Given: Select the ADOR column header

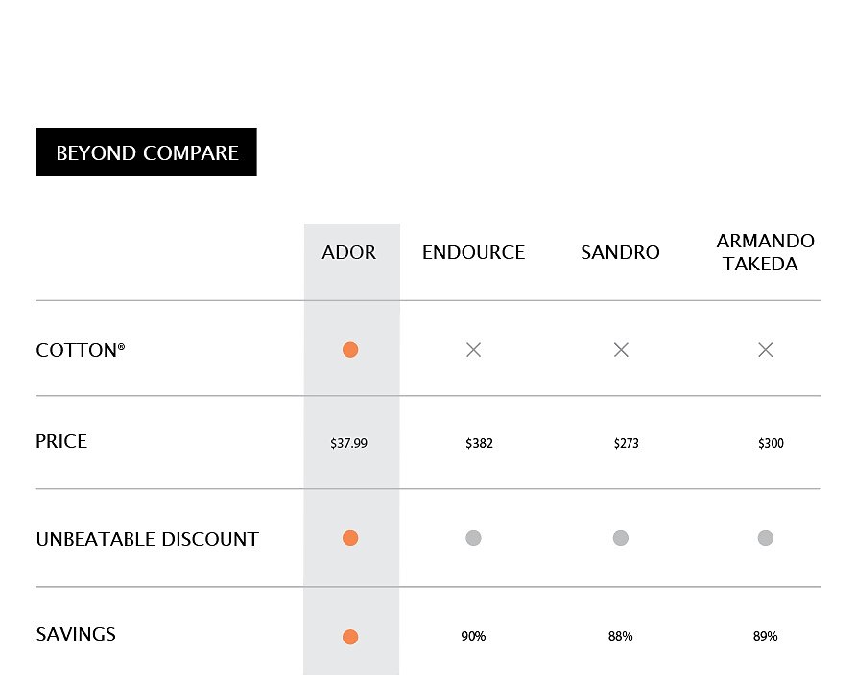Looking at the screenshot, I should pos(349,252).
